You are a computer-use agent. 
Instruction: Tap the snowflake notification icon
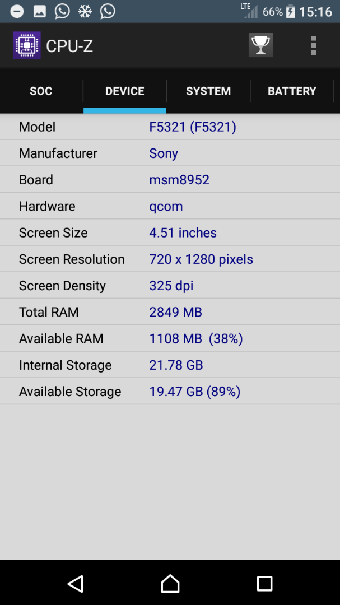[85, 12]
